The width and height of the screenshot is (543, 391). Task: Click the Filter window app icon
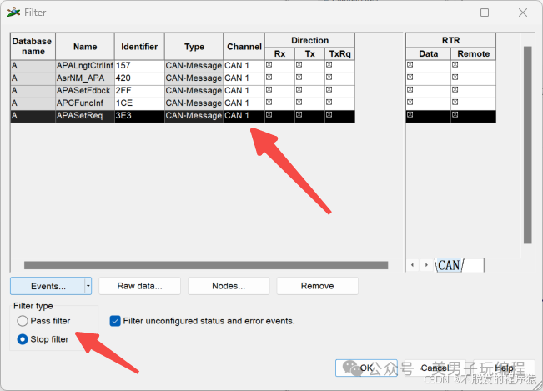point(13,13)
